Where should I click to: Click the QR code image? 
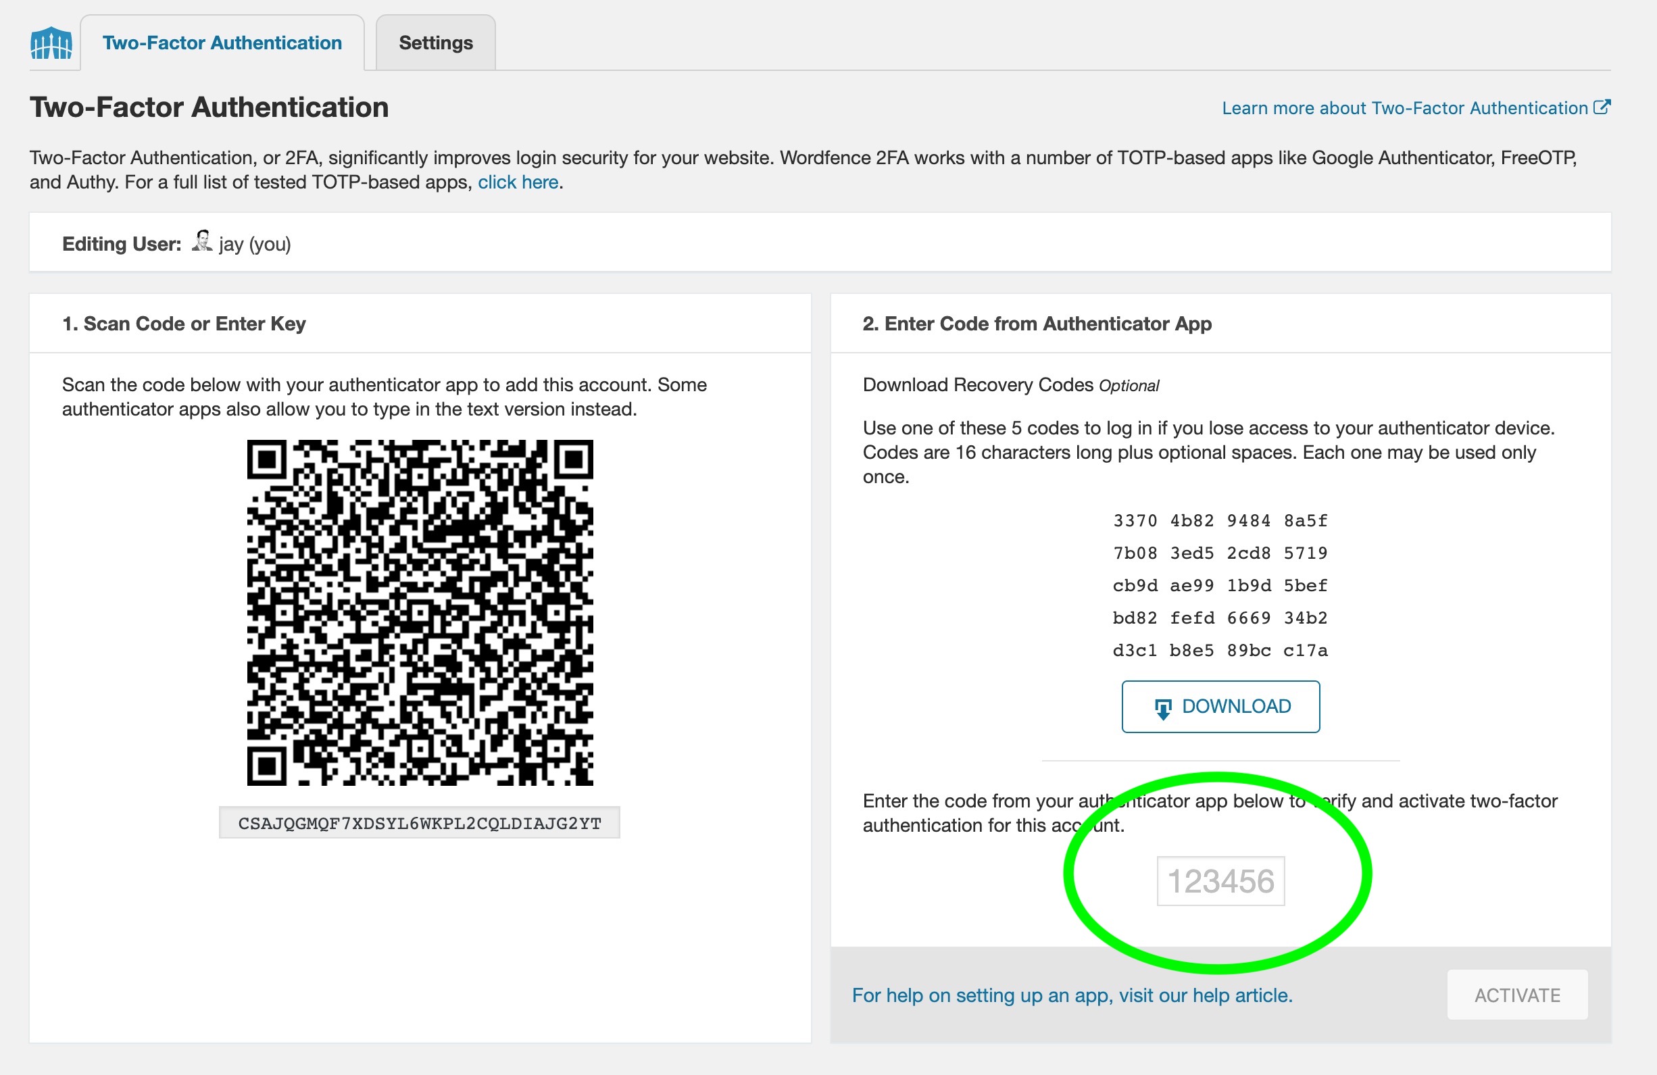point(420,613)
